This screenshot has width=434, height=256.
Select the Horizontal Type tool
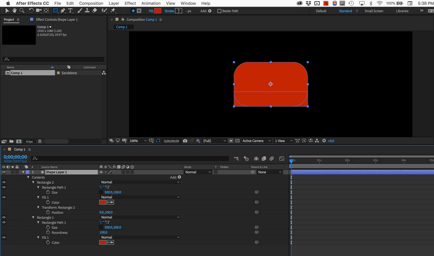point(70,11)
